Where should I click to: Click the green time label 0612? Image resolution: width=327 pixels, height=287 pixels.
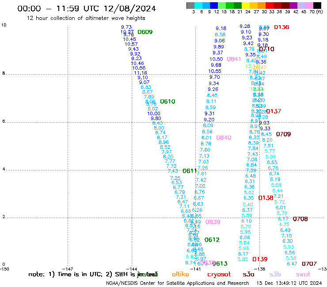pyautogui.click(x=212, y=240)
